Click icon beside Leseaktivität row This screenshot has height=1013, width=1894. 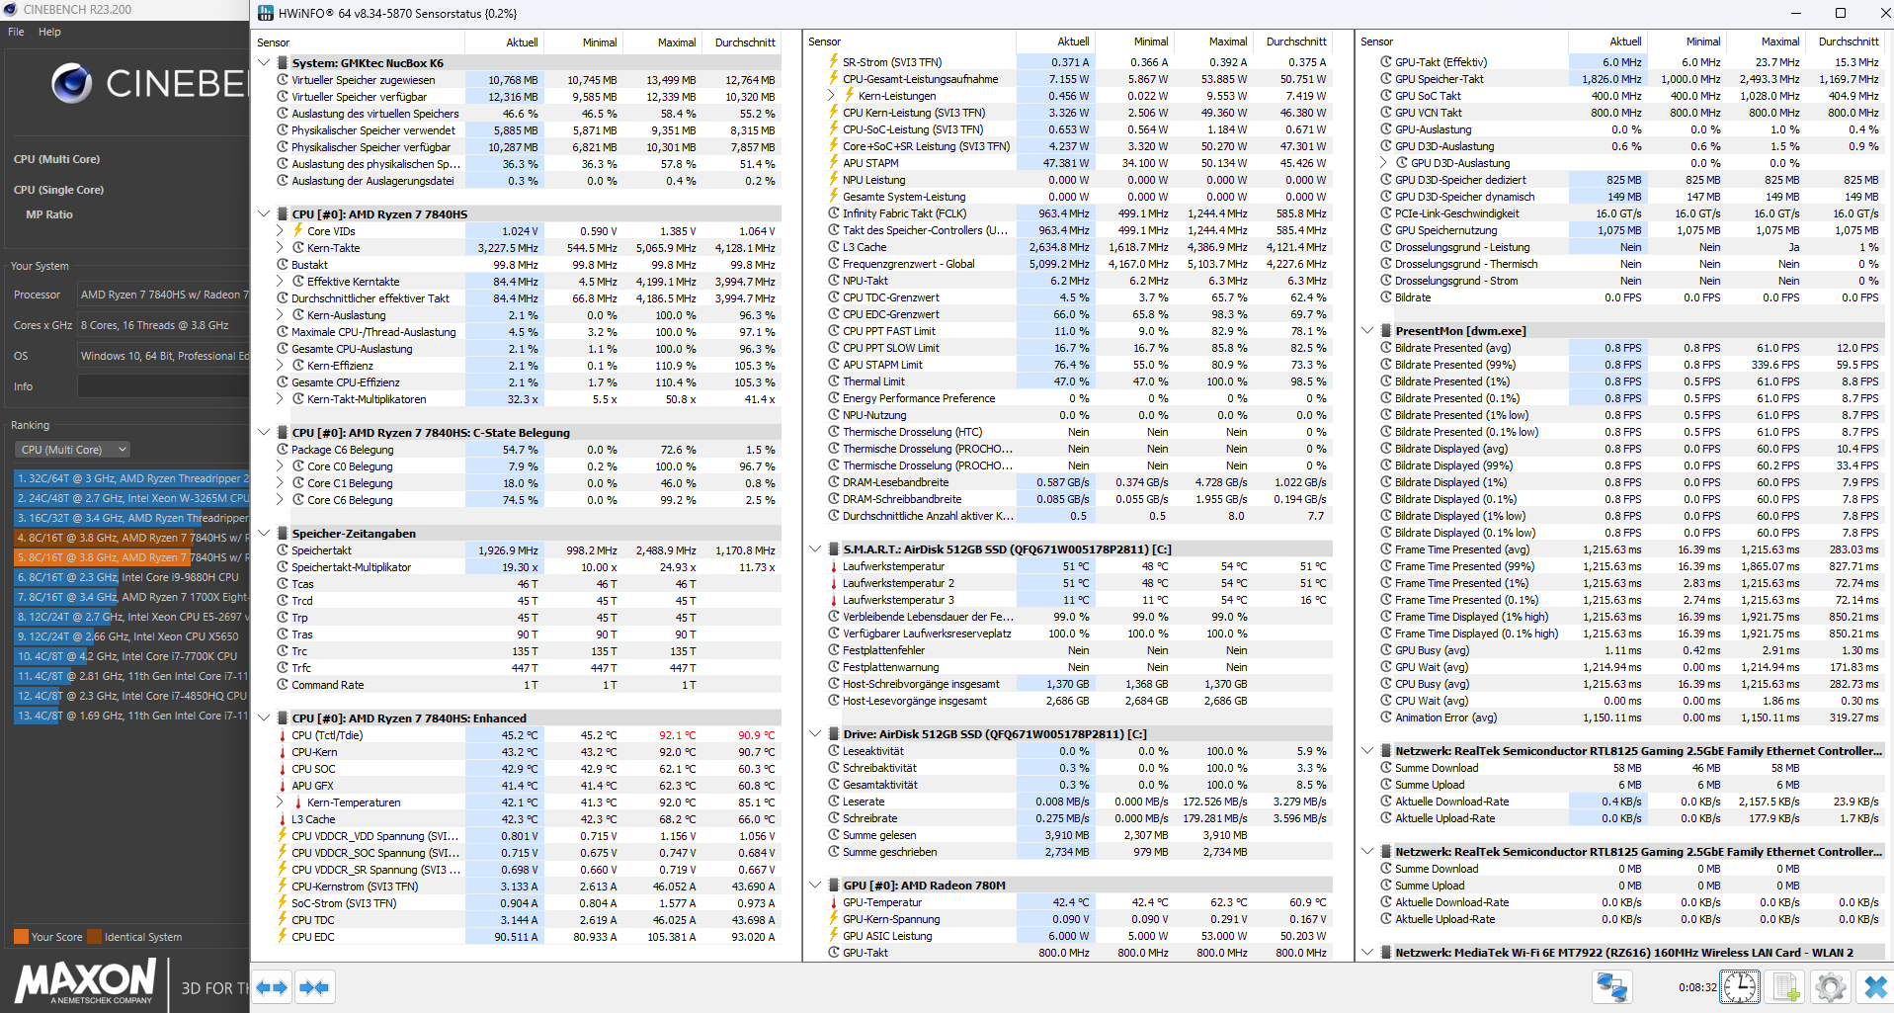[834, 751]
